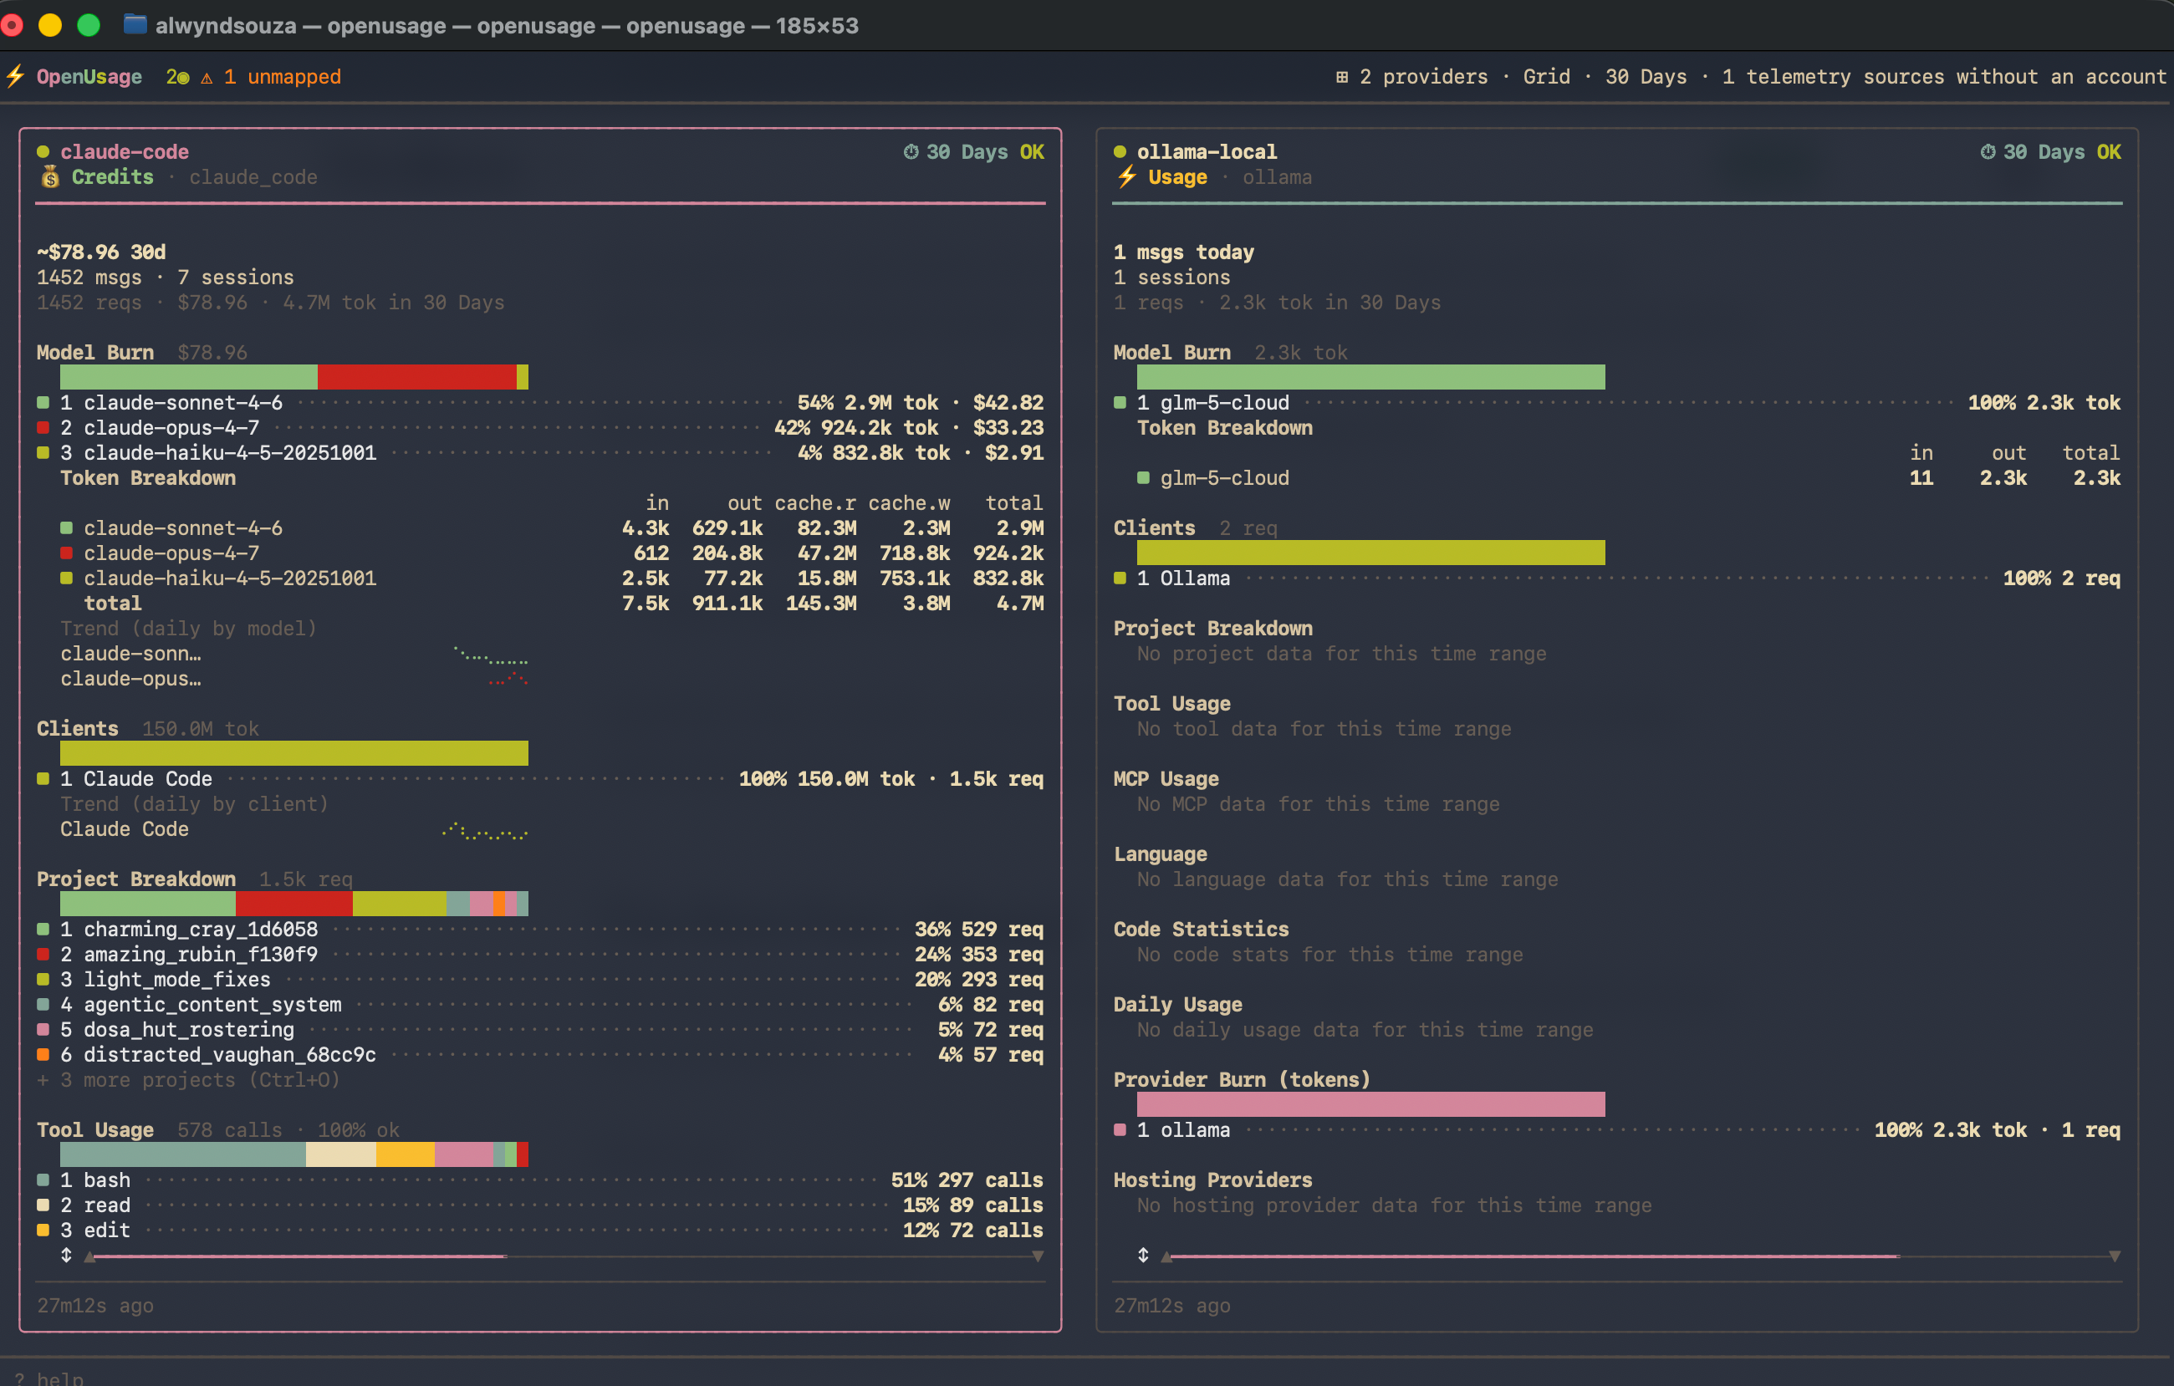Click the red marker for claude-opus-4-7 Model Burn row
This screenshot has width=2174, height=1386.
click(x=43, y=428)
